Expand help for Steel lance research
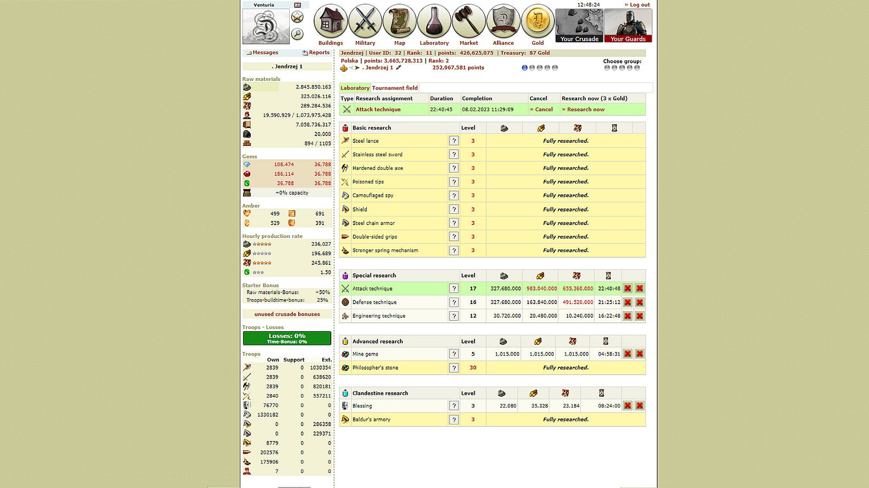Screen dimensions: 869x488 point(454,141)
